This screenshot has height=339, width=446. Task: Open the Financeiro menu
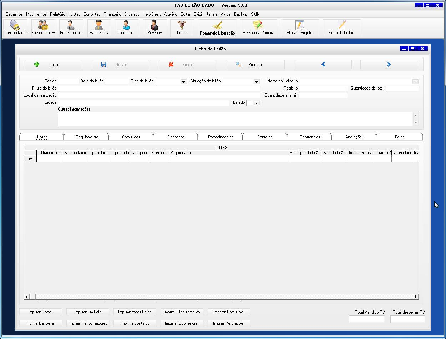[x=112, y=14]
